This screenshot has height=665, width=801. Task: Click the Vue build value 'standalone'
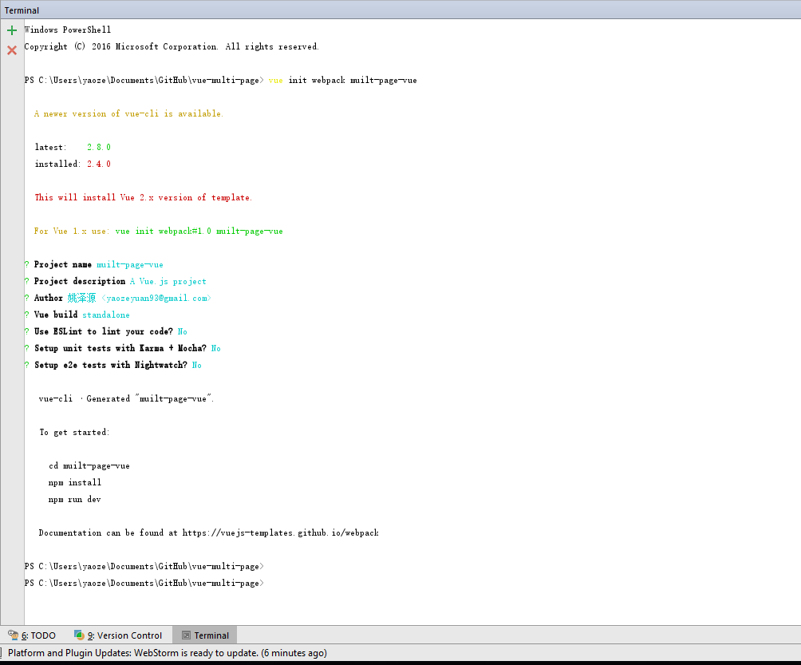coord(106,315)
